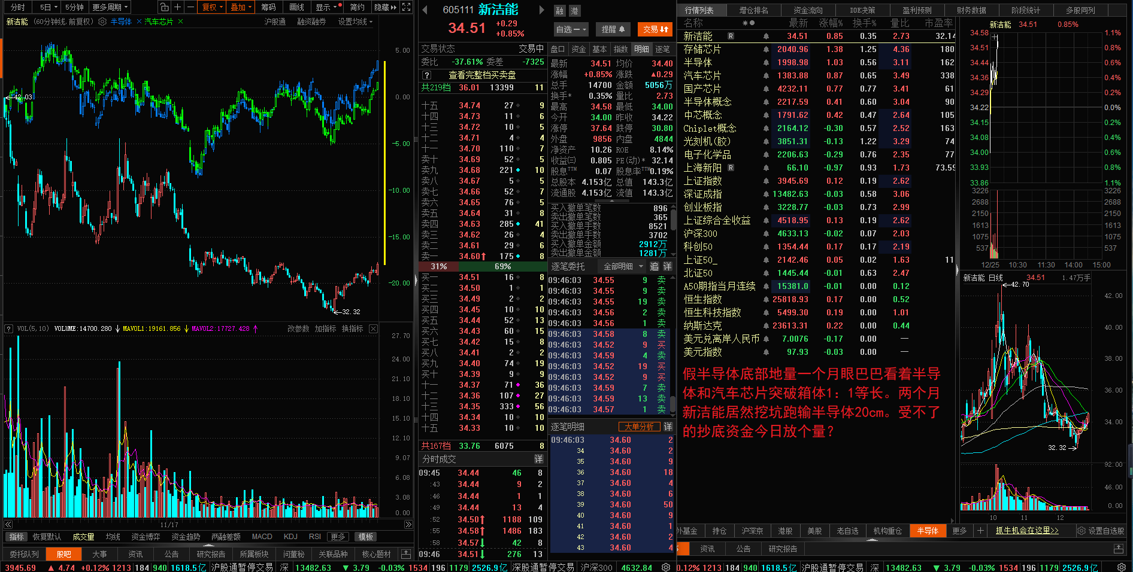This screenshot has width=1133, height=572.
Task: Toggle 详 detail option in 逐笔委托 header
Action: pos(668,266)
